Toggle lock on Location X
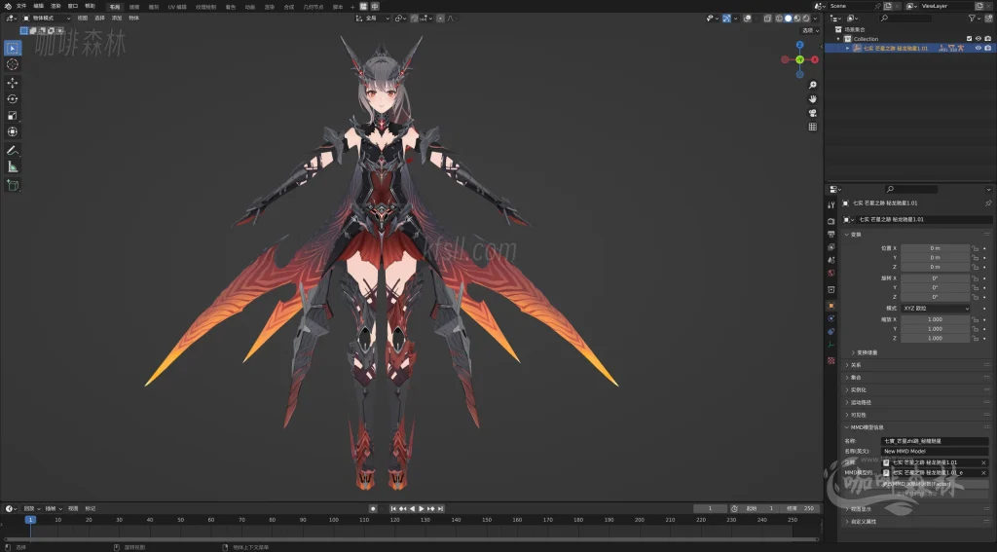The width and height of the screenshot is (997, 552). pos(975,248)
